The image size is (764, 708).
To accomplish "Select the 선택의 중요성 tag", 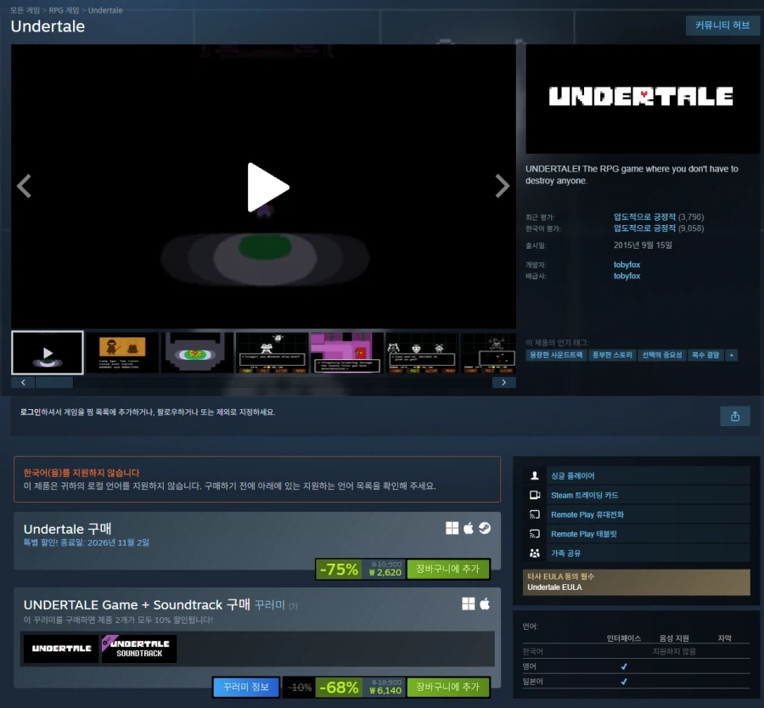I will tap(661, 355).
